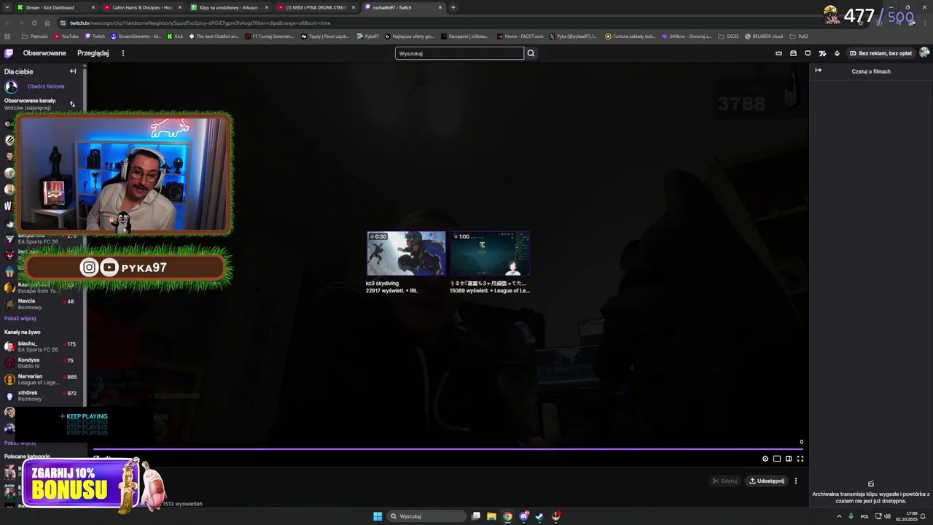Open clip settings gear
The width and height of the screenshot is (933, 525).
click(765, 459)
